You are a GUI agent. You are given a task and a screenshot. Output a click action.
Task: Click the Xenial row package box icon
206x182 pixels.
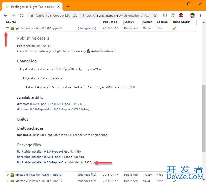point(12,28)
